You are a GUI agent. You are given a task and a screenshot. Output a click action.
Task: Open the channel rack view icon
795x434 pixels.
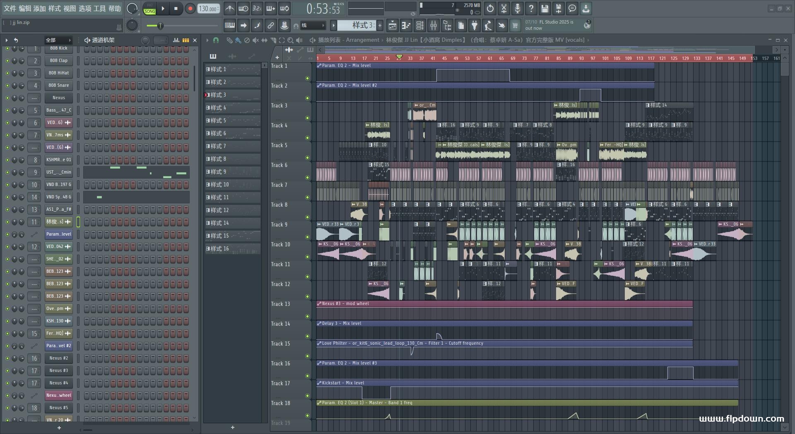pyautogui.click(x=420, y=26)
